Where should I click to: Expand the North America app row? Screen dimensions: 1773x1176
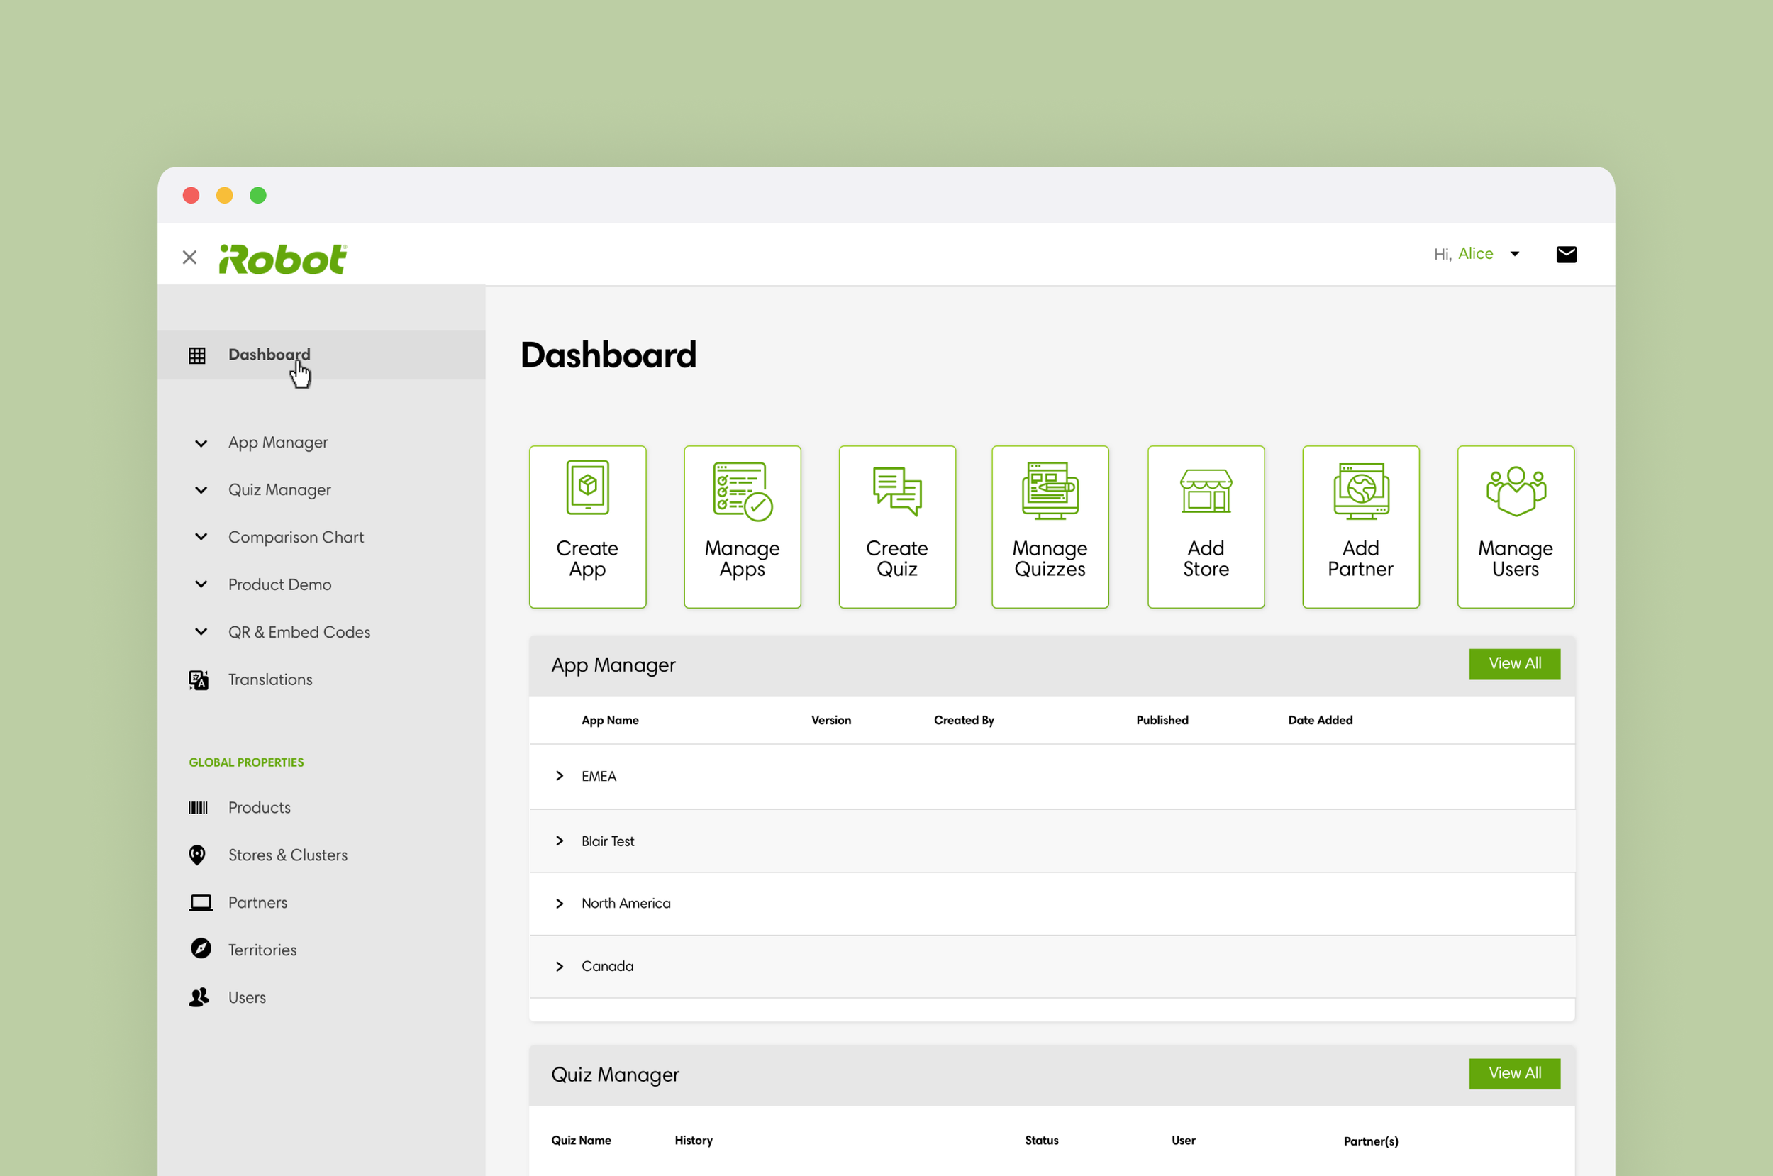560,904
